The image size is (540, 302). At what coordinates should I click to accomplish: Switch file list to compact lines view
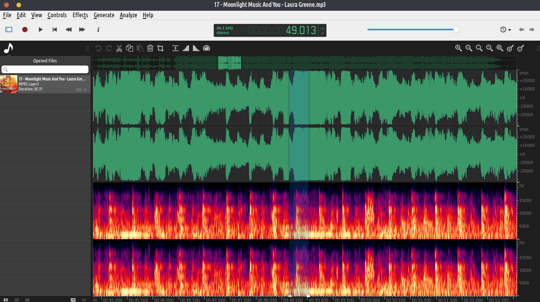coord(16,299)
